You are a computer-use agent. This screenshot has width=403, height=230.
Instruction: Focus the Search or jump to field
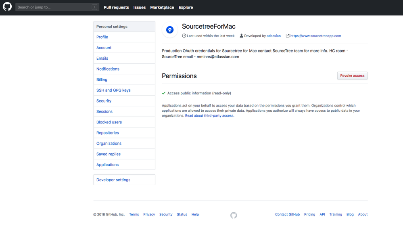[x=57, y=7]
